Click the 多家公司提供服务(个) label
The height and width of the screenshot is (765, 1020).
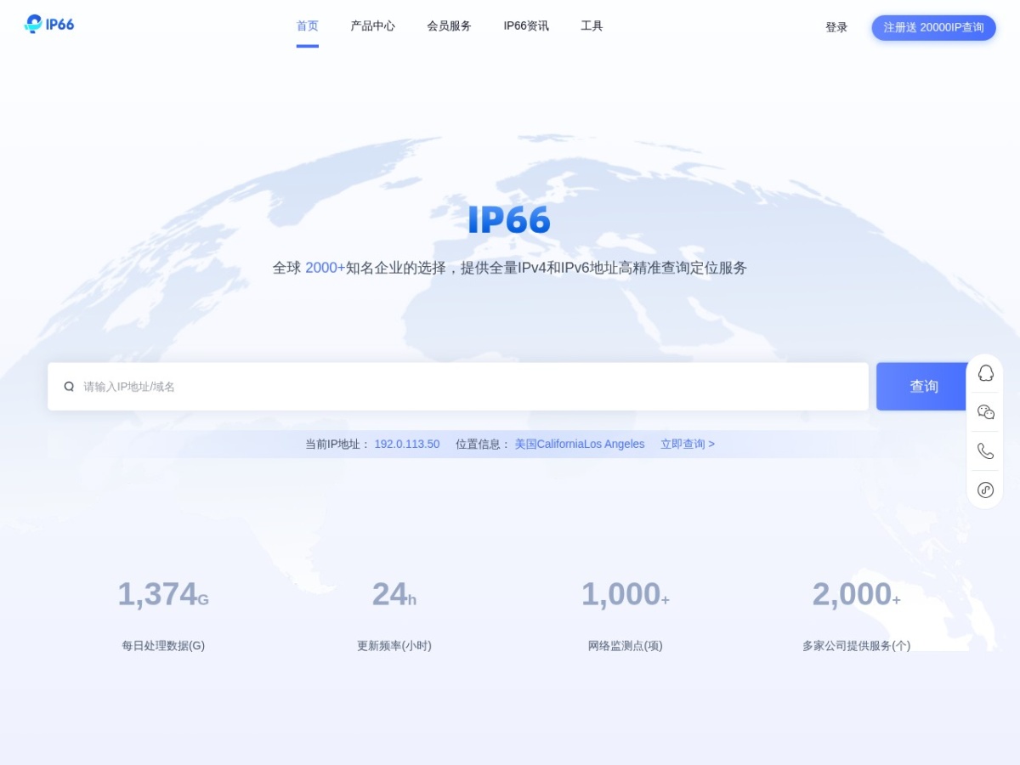click(x=857, y=646)
